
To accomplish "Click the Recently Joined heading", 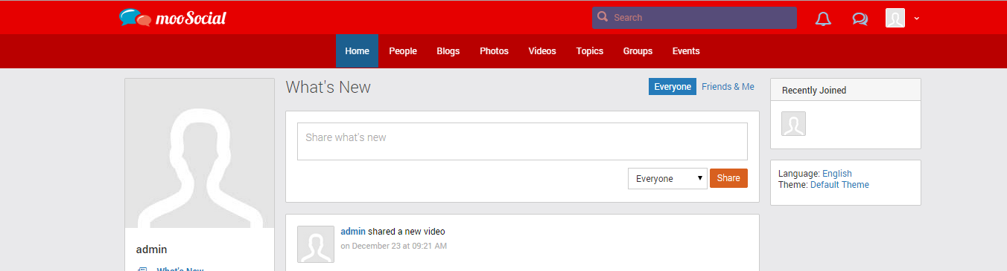I will pyautogui.click(x=814, y=91).
